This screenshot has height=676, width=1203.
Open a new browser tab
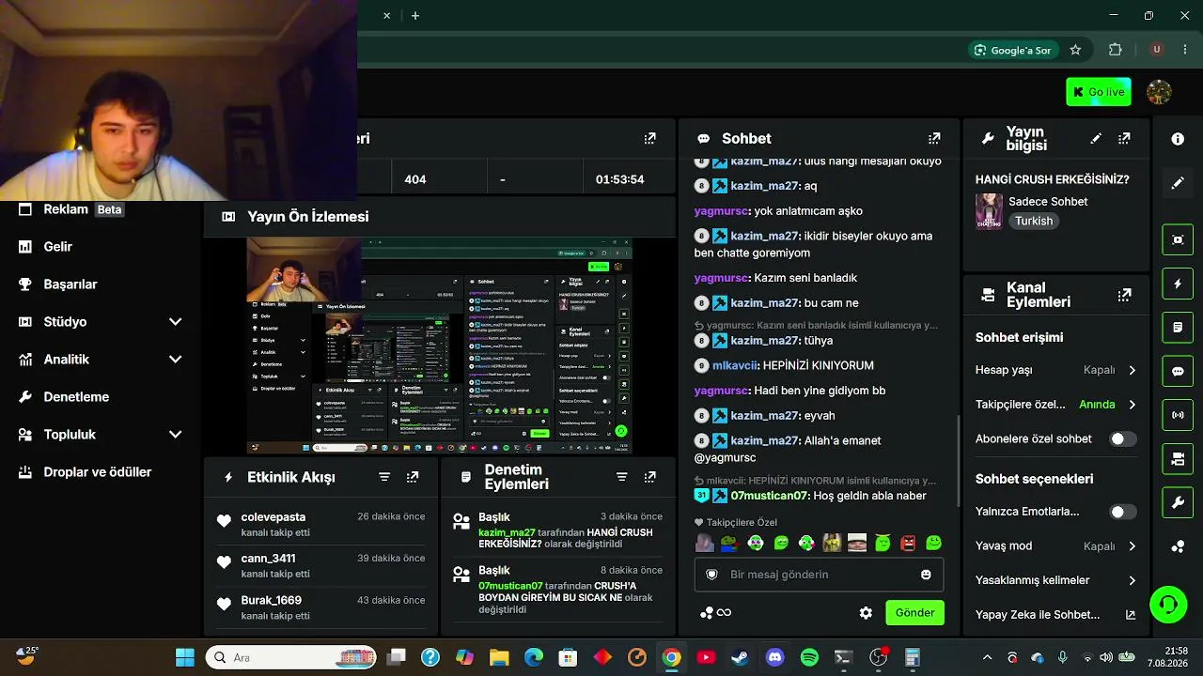(414, 16)
